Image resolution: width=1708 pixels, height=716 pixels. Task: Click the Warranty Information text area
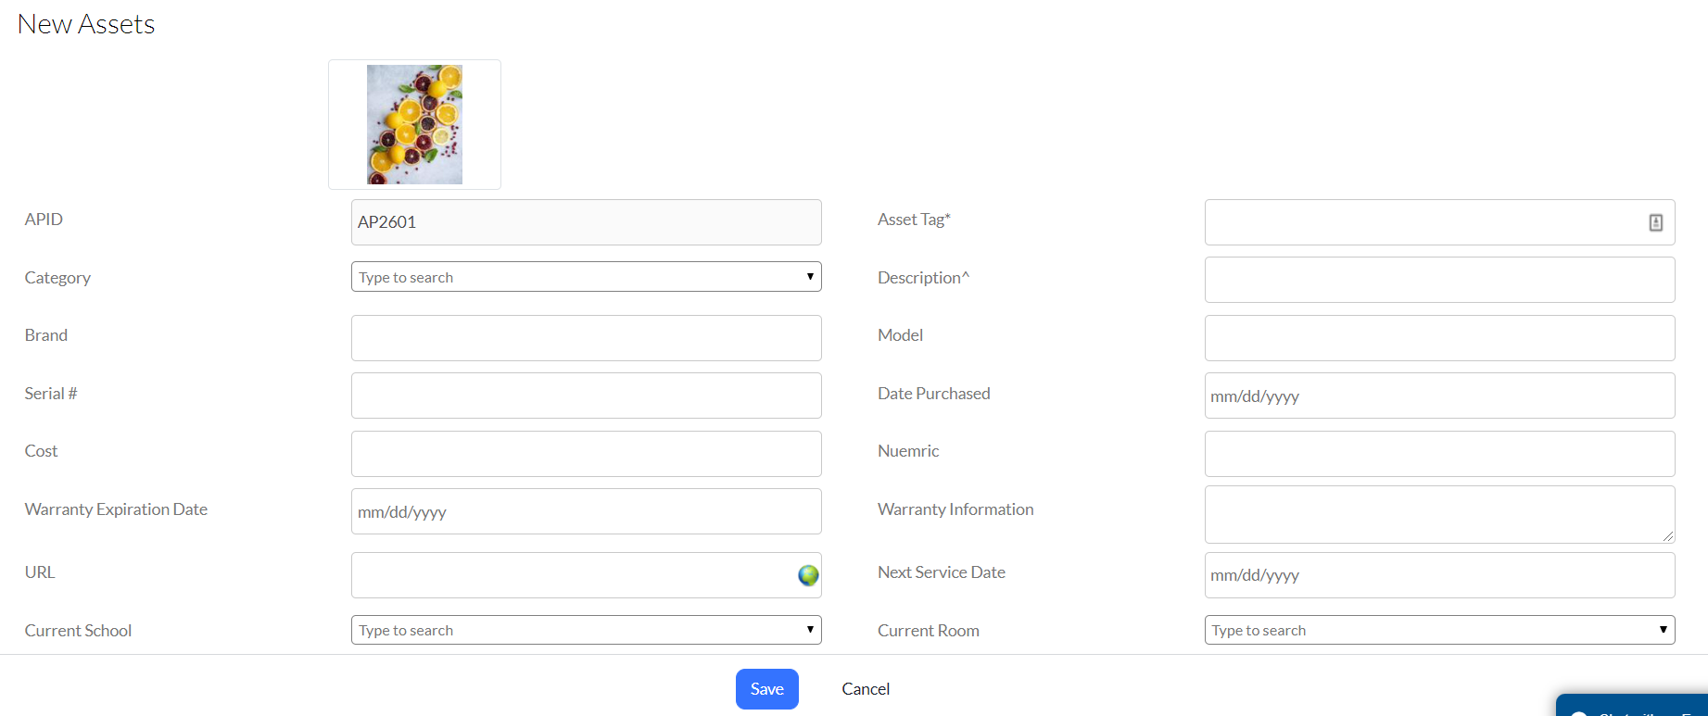coord(1439,514)
